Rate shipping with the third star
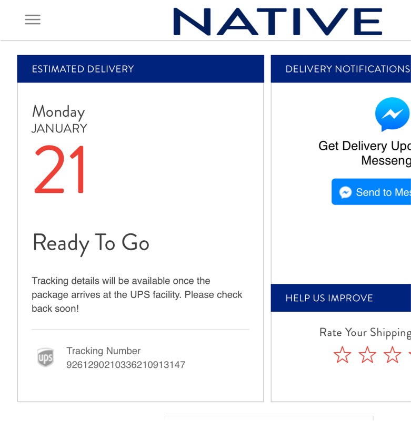Screen dimensions: 411x421 [x=392, y=355]
